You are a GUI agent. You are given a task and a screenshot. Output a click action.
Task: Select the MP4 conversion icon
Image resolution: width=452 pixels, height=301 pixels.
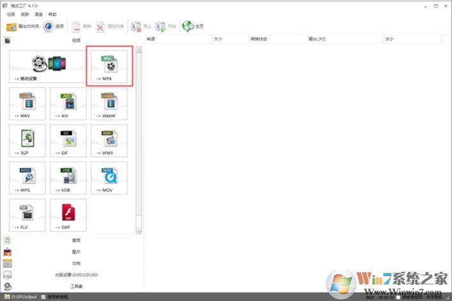tap(109, 66)
